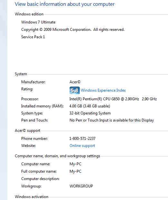The image size is (168, 200).
Task: Click the 'Windows activation' section heading
Action: coord(32,197)
